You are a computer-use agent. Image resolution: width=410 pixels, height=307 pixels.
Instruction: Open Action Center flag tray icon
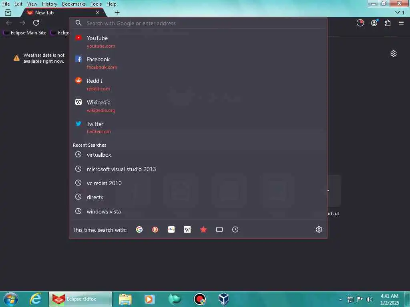pyautogui.click(x=360, y=299)
